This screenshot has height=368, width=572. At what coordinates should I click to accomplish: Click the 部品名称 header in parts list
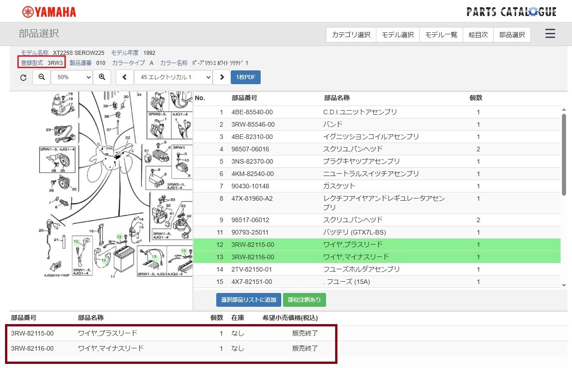(x=337, y=98)
